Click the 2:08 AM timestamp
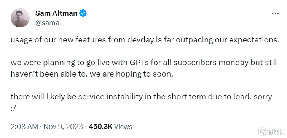The width and height of the screenshot is (287, 138). 24,127
